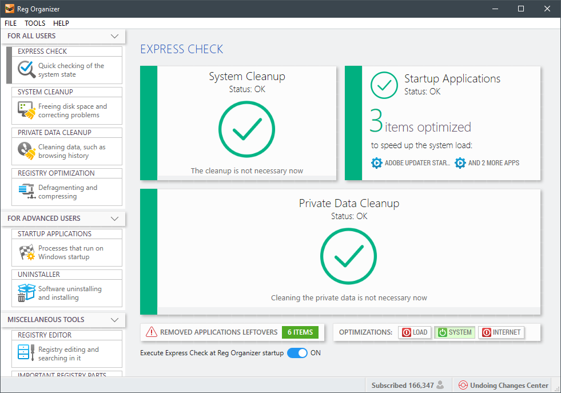Click the Undoing Changes Center lifebuoy icon
561x393 pixels.
click(x=463, y=385)
